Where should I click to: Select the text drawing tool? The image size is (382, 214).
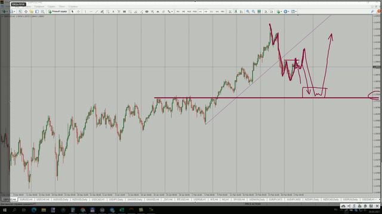113,11
